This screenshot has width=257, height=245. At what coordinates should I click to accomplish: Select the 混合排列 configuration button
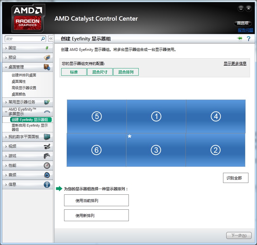(126, 72)
